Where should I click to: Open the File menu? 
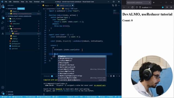pos(6,2)
